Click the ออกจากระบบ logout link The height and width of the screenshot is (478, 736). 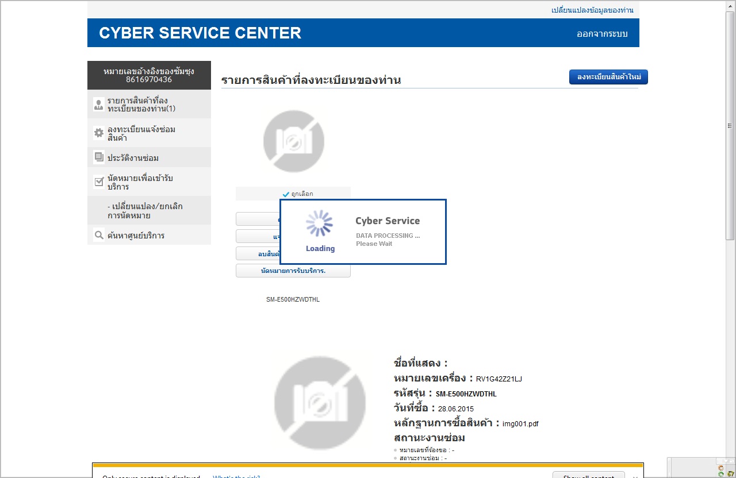coord(602,34)
